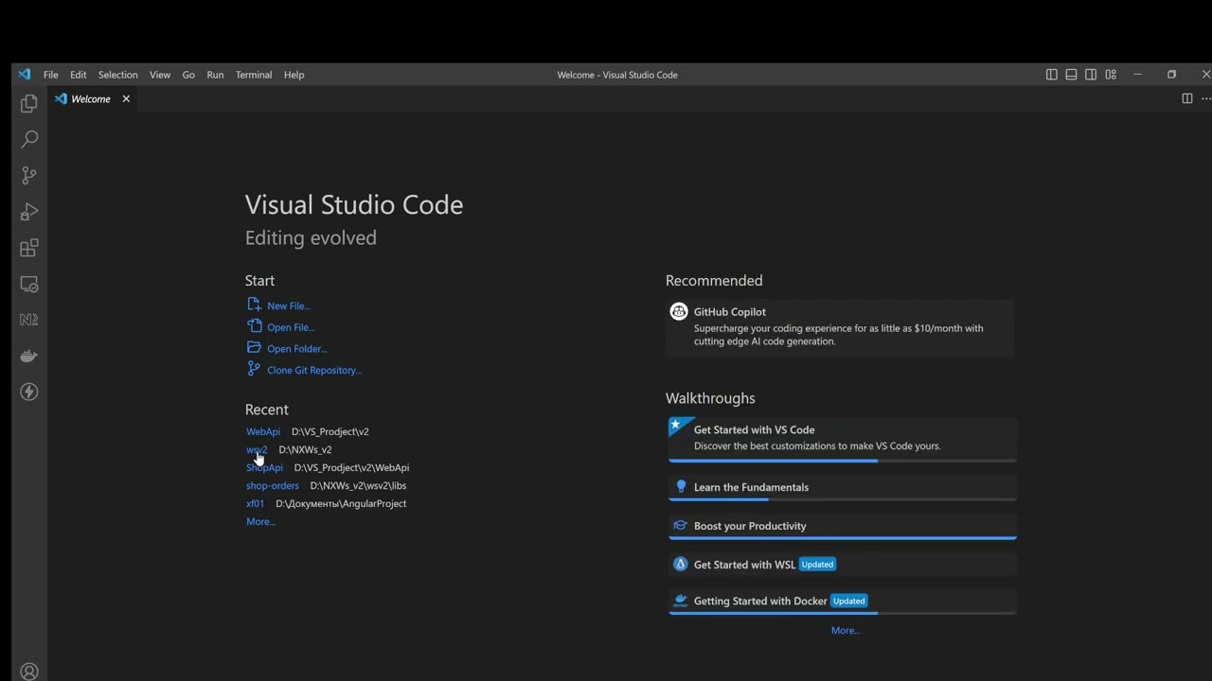Open recent project xf01
This screenshot has width=1212, height=681.
256,503
